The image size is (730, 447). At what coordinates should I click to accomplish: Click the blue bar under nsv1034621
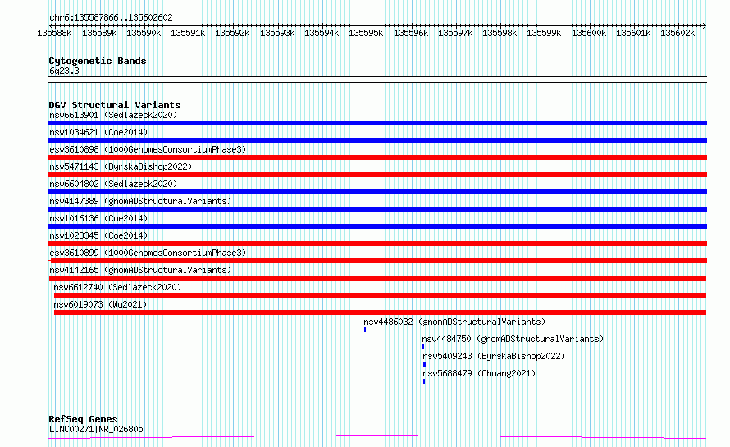coord(377,140)
